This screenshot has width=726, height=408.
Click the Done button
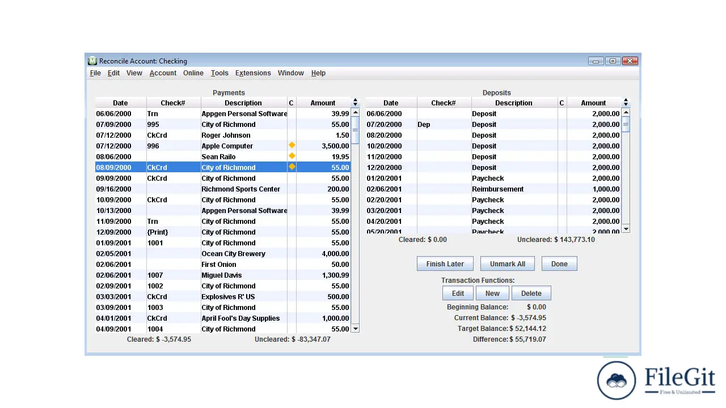559,264
